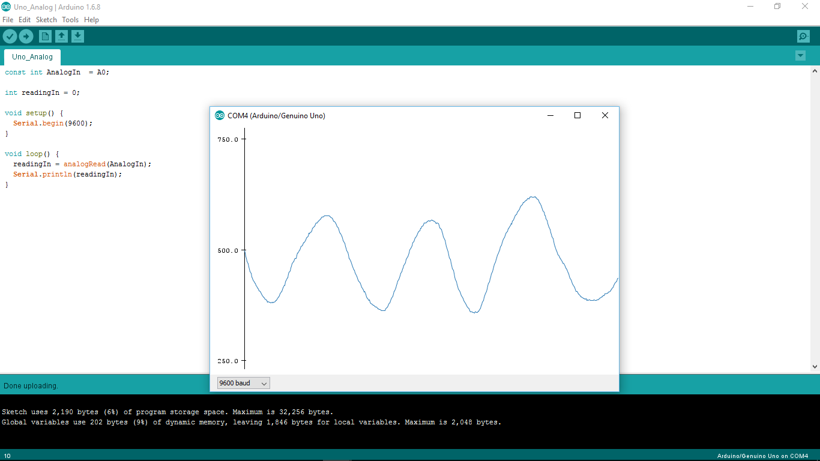
Task: Click the 'Serial.println(readingIn);' line
Action: point(67,174)
